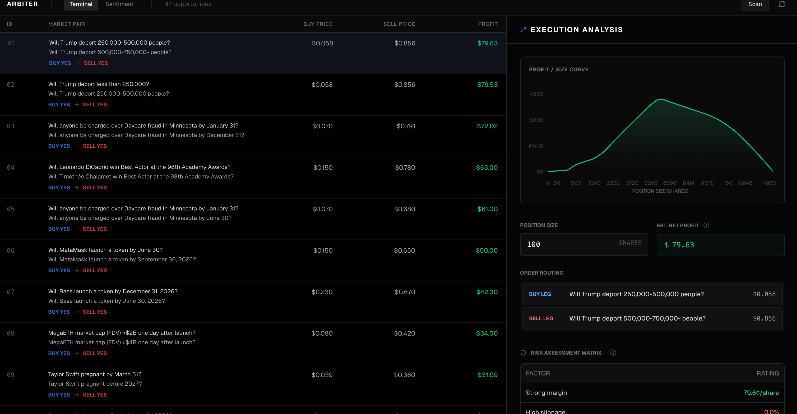Viewport: 797px width, 414px height.
Task: Click the info icon beside Risk Assessment Matrix
Action: click(613, 353)
